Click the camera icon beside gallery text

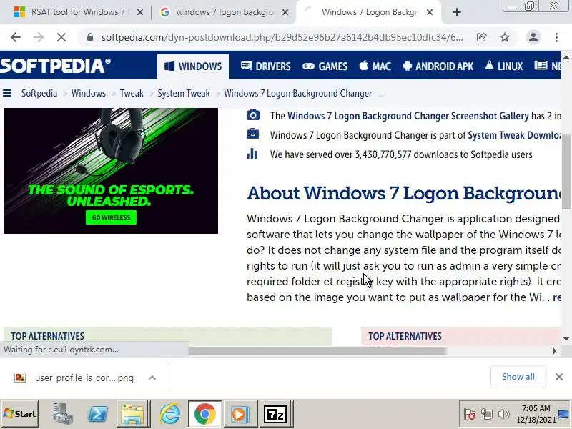(x=253, y=115)
